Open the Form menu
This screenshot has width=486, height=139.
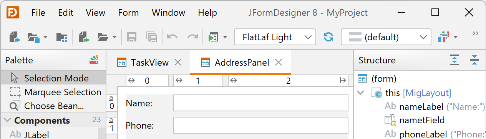[128, 13]
